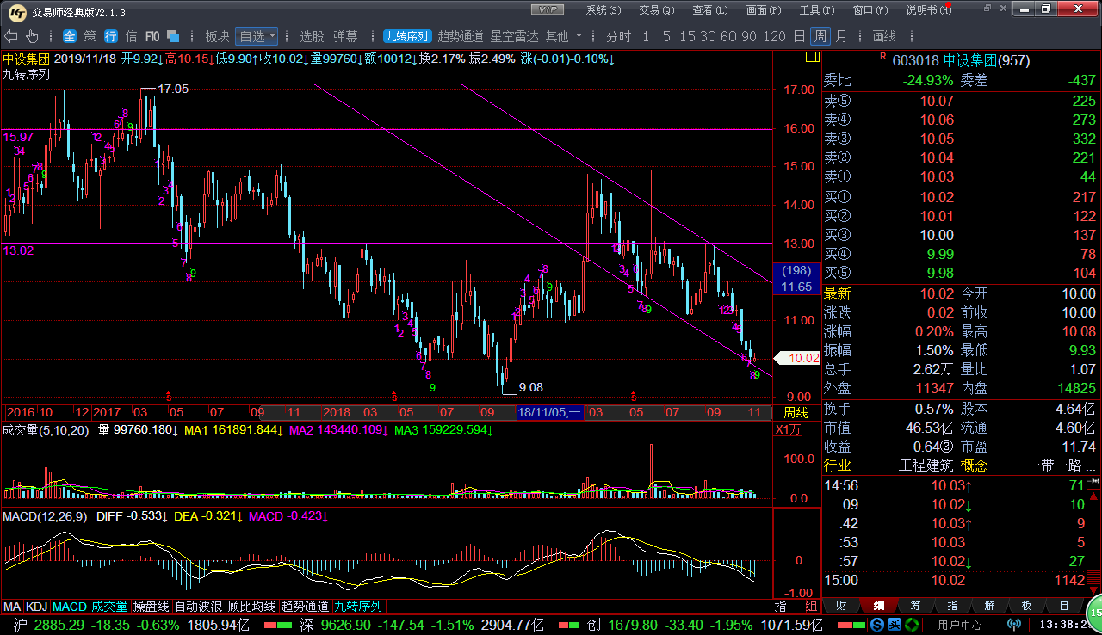Switch to the MA indicator tab
This screenshot has width=1102, height=635.
pyautogui.click(x=12, y=607)
